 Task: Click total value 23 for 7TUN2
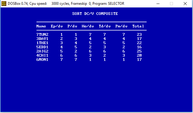point(139,35)
